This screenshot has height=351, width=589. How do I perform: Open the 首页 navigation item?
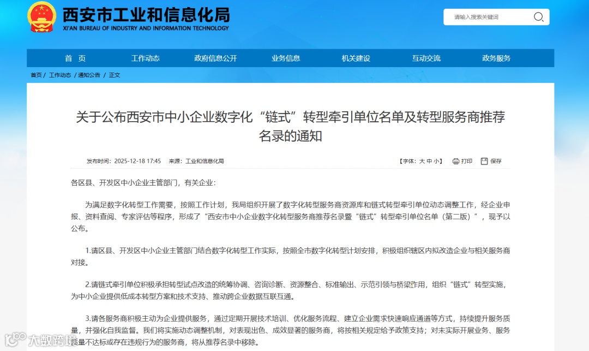(75, 58)
